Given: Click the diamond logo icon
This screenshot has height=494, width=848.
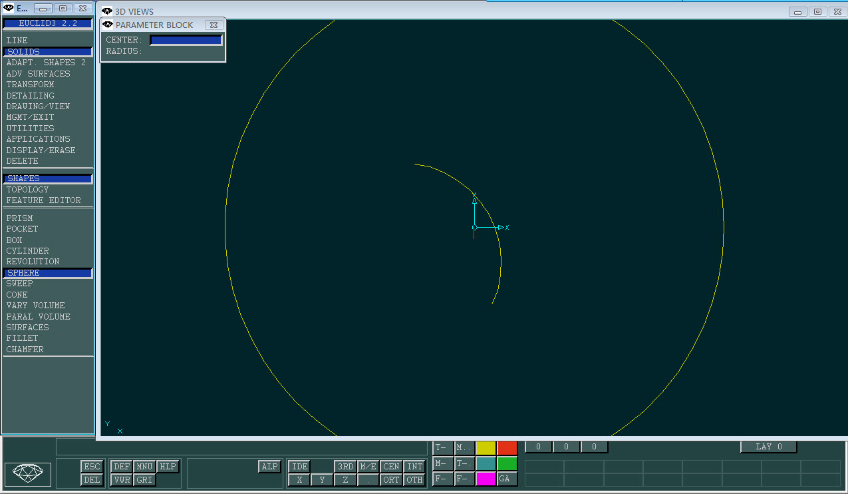Looking at the screenshot, I should [x=28, y=474].
